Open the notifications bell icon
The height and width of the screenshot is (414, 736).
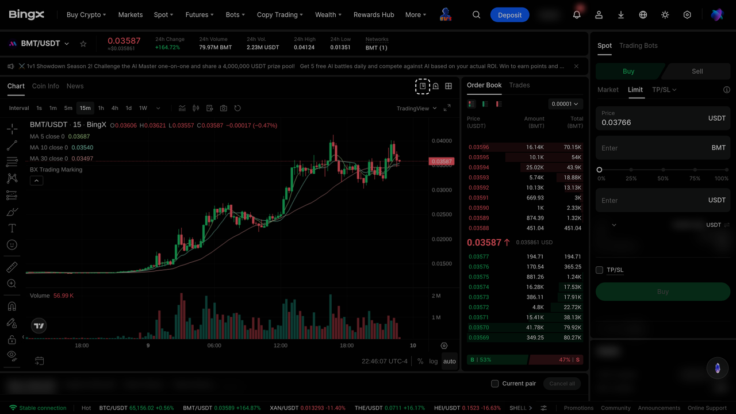click(x=577, y=15)
